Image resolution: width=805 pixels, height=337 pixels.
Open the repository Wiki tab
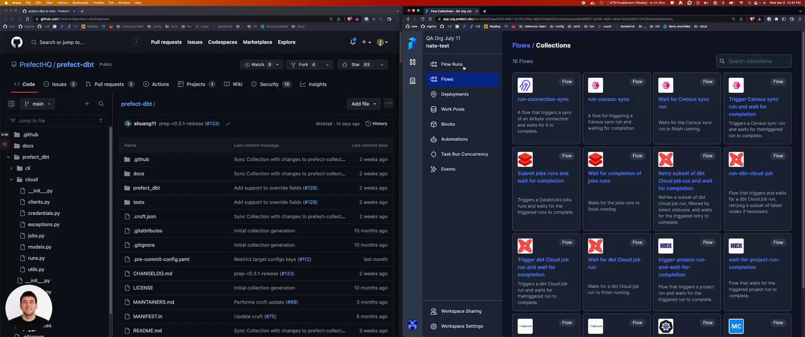click(x=233, y=84)
